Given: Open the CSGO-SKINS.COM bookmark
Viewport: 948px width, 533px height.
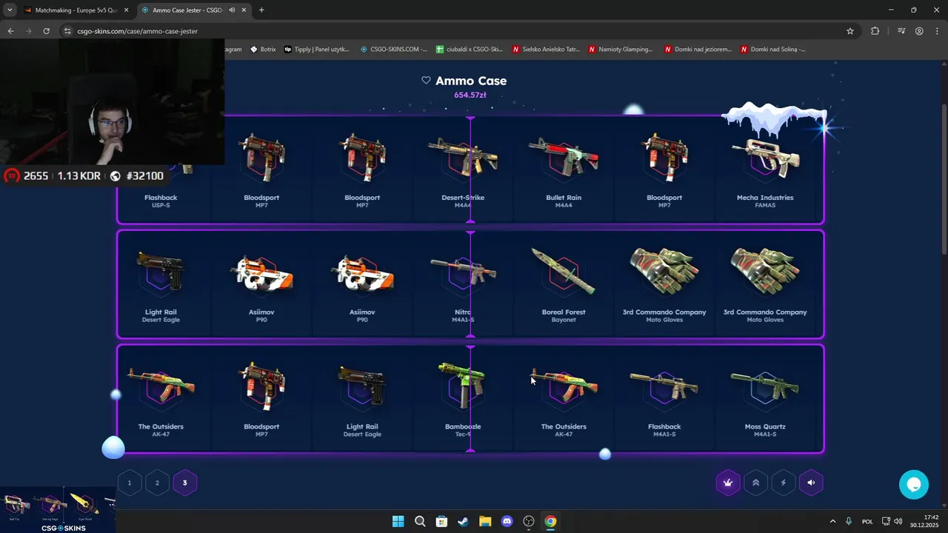Looking at the screenshot, I should tap(394, 50).
